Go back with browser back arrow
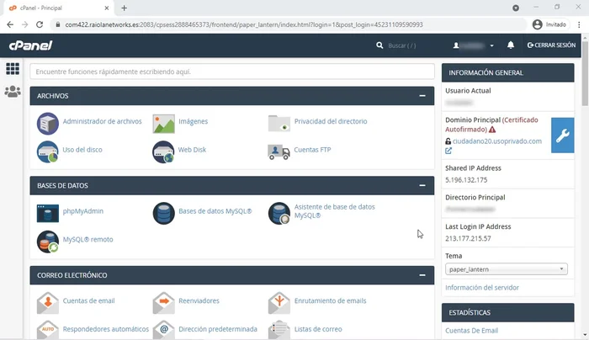Viewport: 589px width, 340px height. (10, 24)
